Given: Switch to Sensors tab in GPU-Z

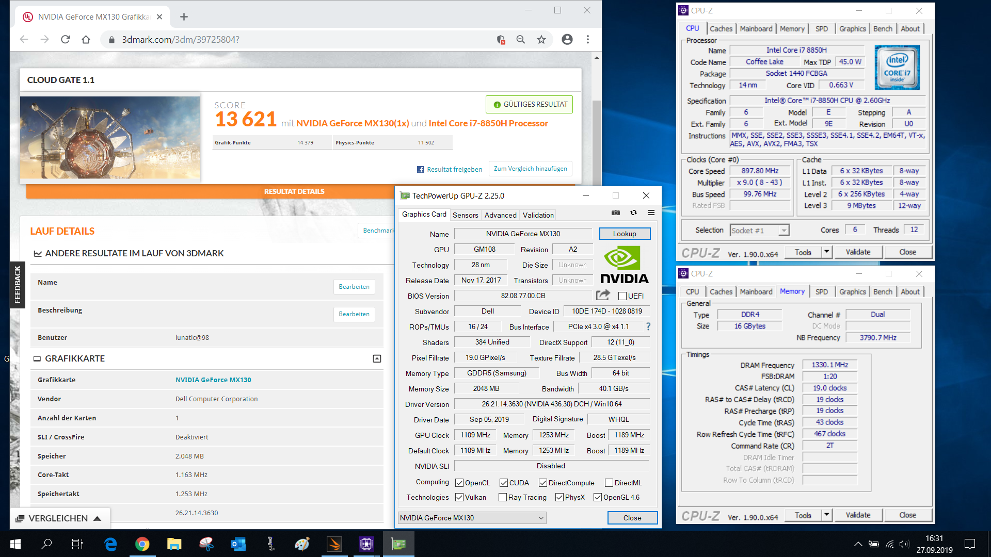Looking at the screenshot, I should (x=465, y=215).
